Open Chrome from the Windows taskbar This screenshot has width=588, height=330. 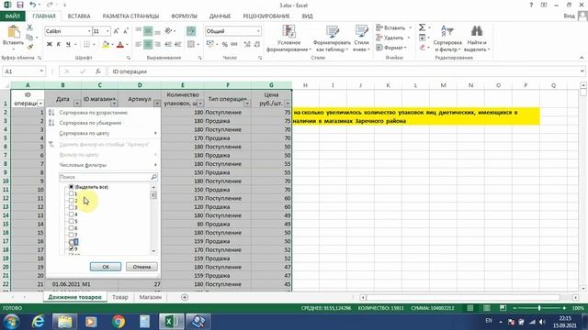(119, 322)
